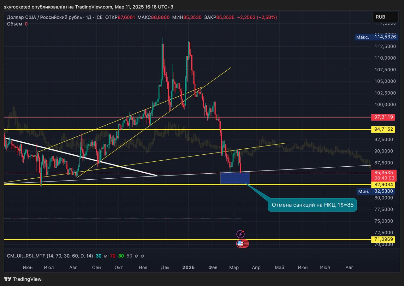Click the МИН 85,3535 low value

[187, 17]
